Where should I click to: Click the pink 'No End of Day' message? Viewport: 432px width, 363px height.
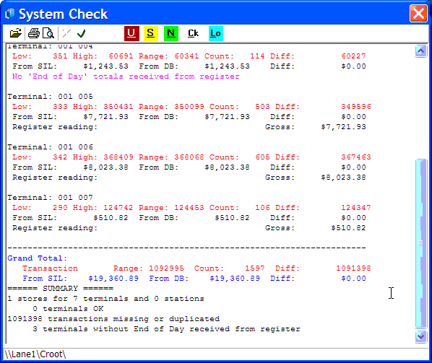click(x=126, y=76)
